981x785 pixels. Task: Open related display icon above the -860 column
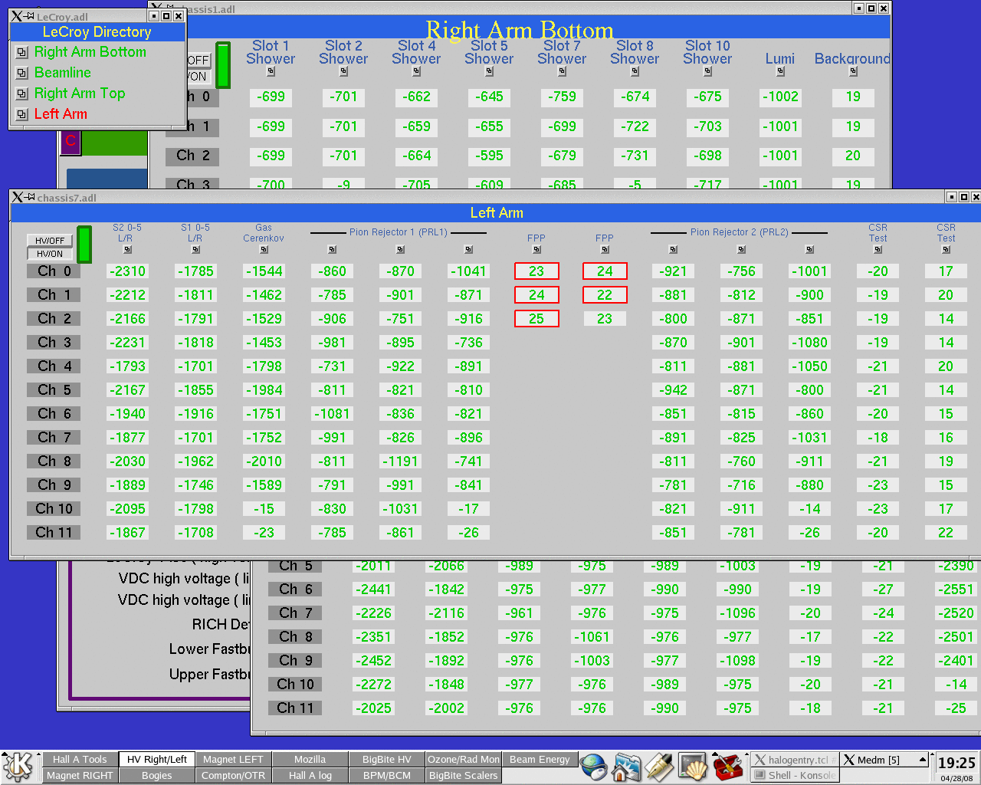332,249
